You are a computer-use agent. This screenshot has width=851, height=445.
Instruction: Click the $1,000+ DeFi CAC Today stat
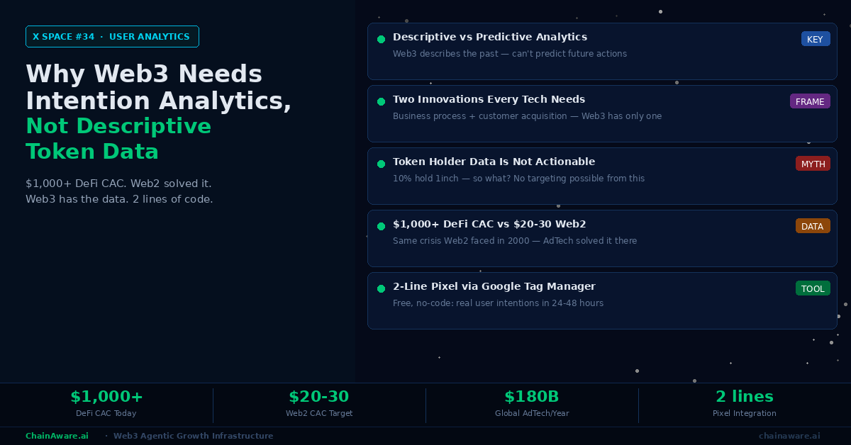106,403
